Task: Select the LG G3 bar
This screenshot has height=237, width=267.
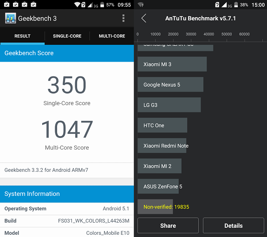Action: pos(169,105)
